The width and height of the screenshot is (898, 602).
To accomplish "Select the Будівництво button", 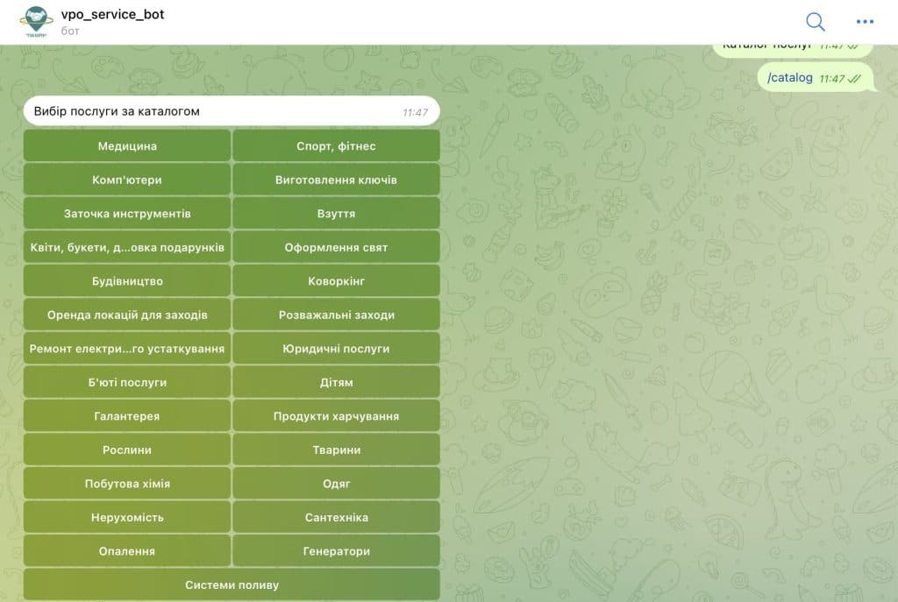I will pos(127,281).
